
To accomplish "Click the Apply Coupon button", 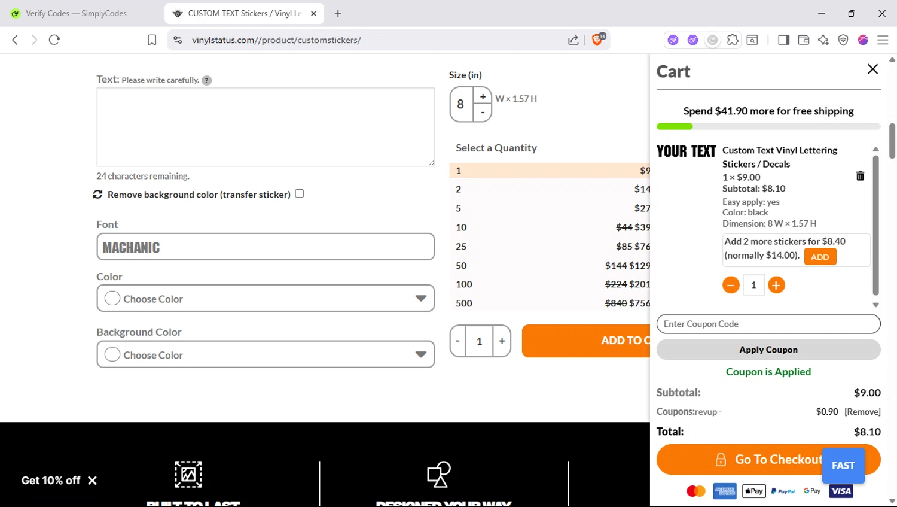I will pos(768,350).
